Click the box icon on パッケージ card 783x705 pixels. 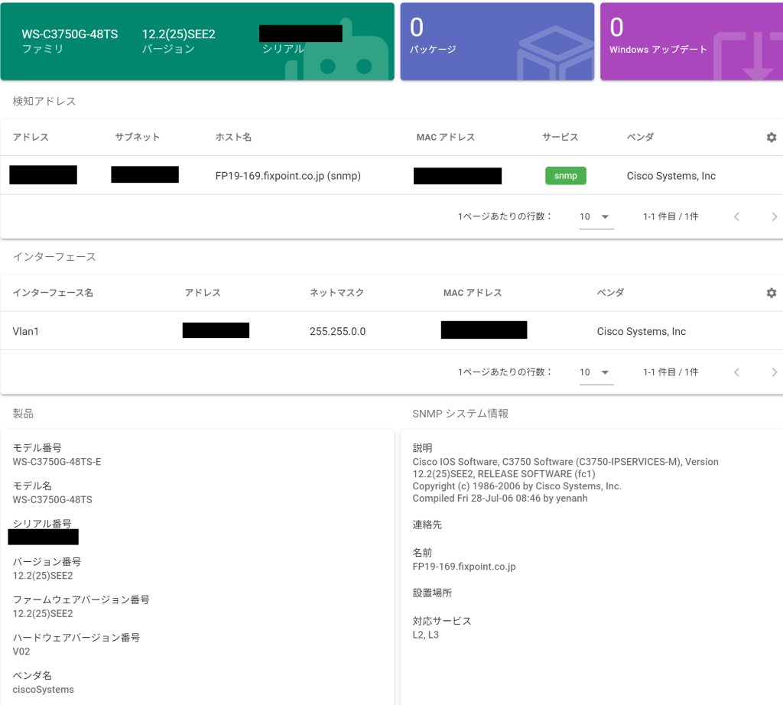554,57
